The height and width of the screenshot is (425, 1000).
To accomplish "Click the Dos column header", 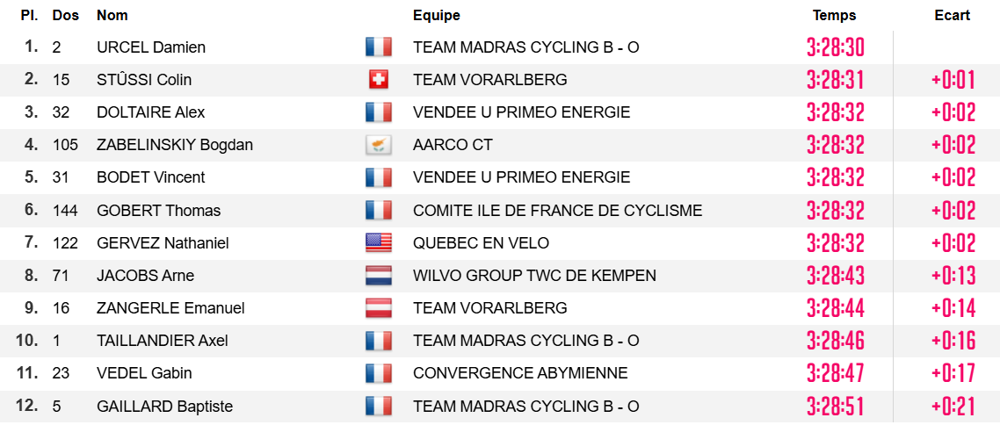I will pyautogui.click(x=66, y=15).
